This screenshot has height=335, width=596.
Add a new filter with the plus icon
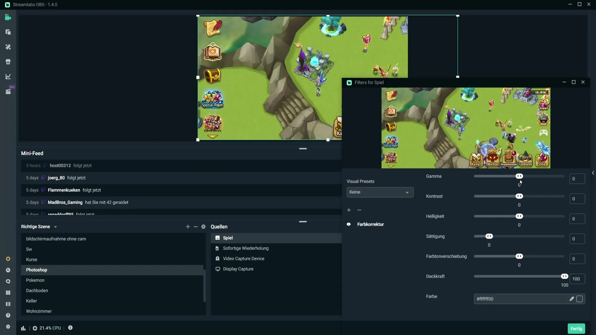click(x=349, y=210)
